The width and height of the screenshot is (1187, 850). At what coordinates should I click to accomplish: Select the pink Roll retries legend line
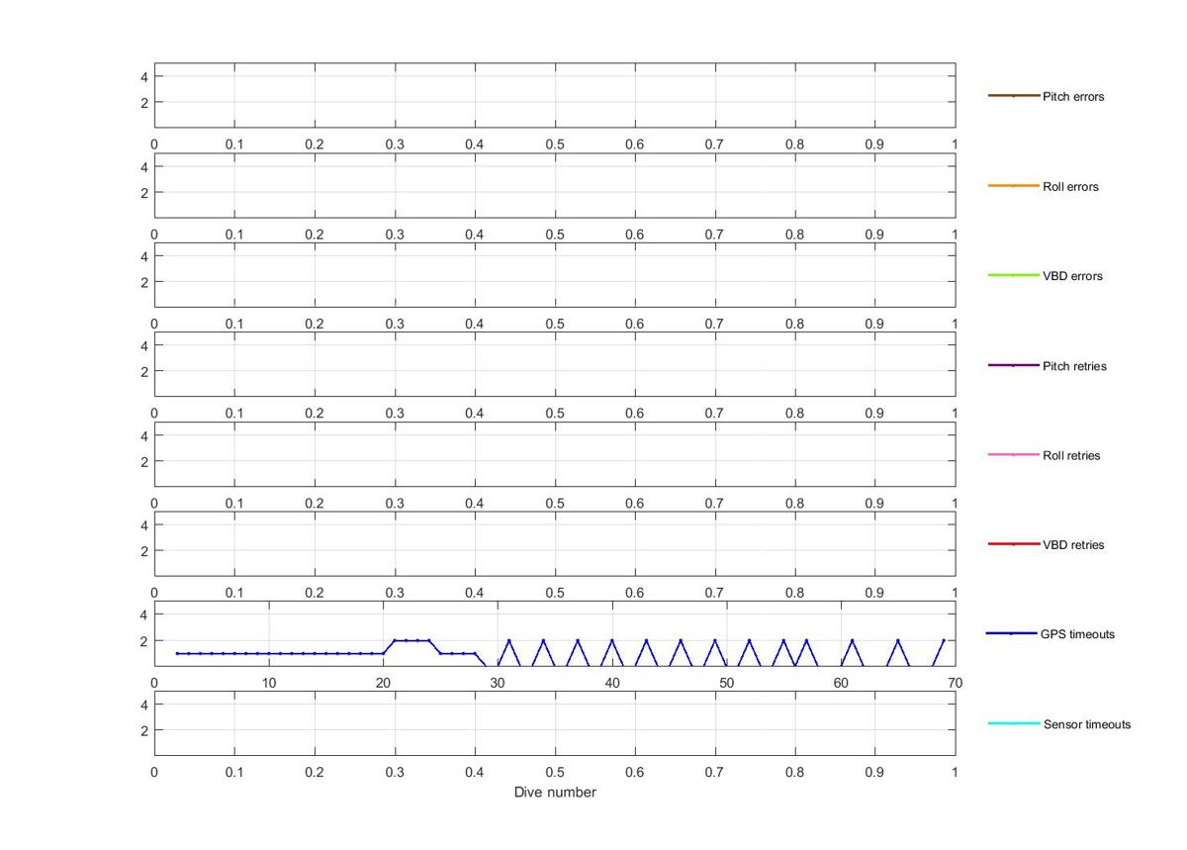coord(1013,455)
